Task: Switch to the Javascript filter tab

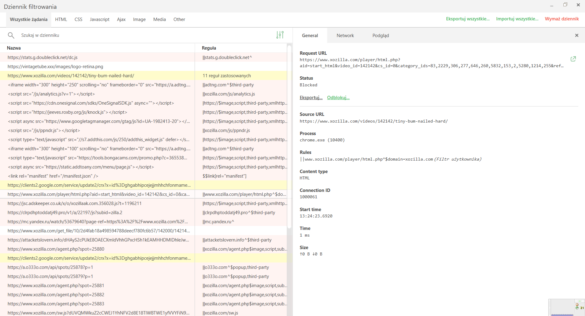Action: pos(99,19)
